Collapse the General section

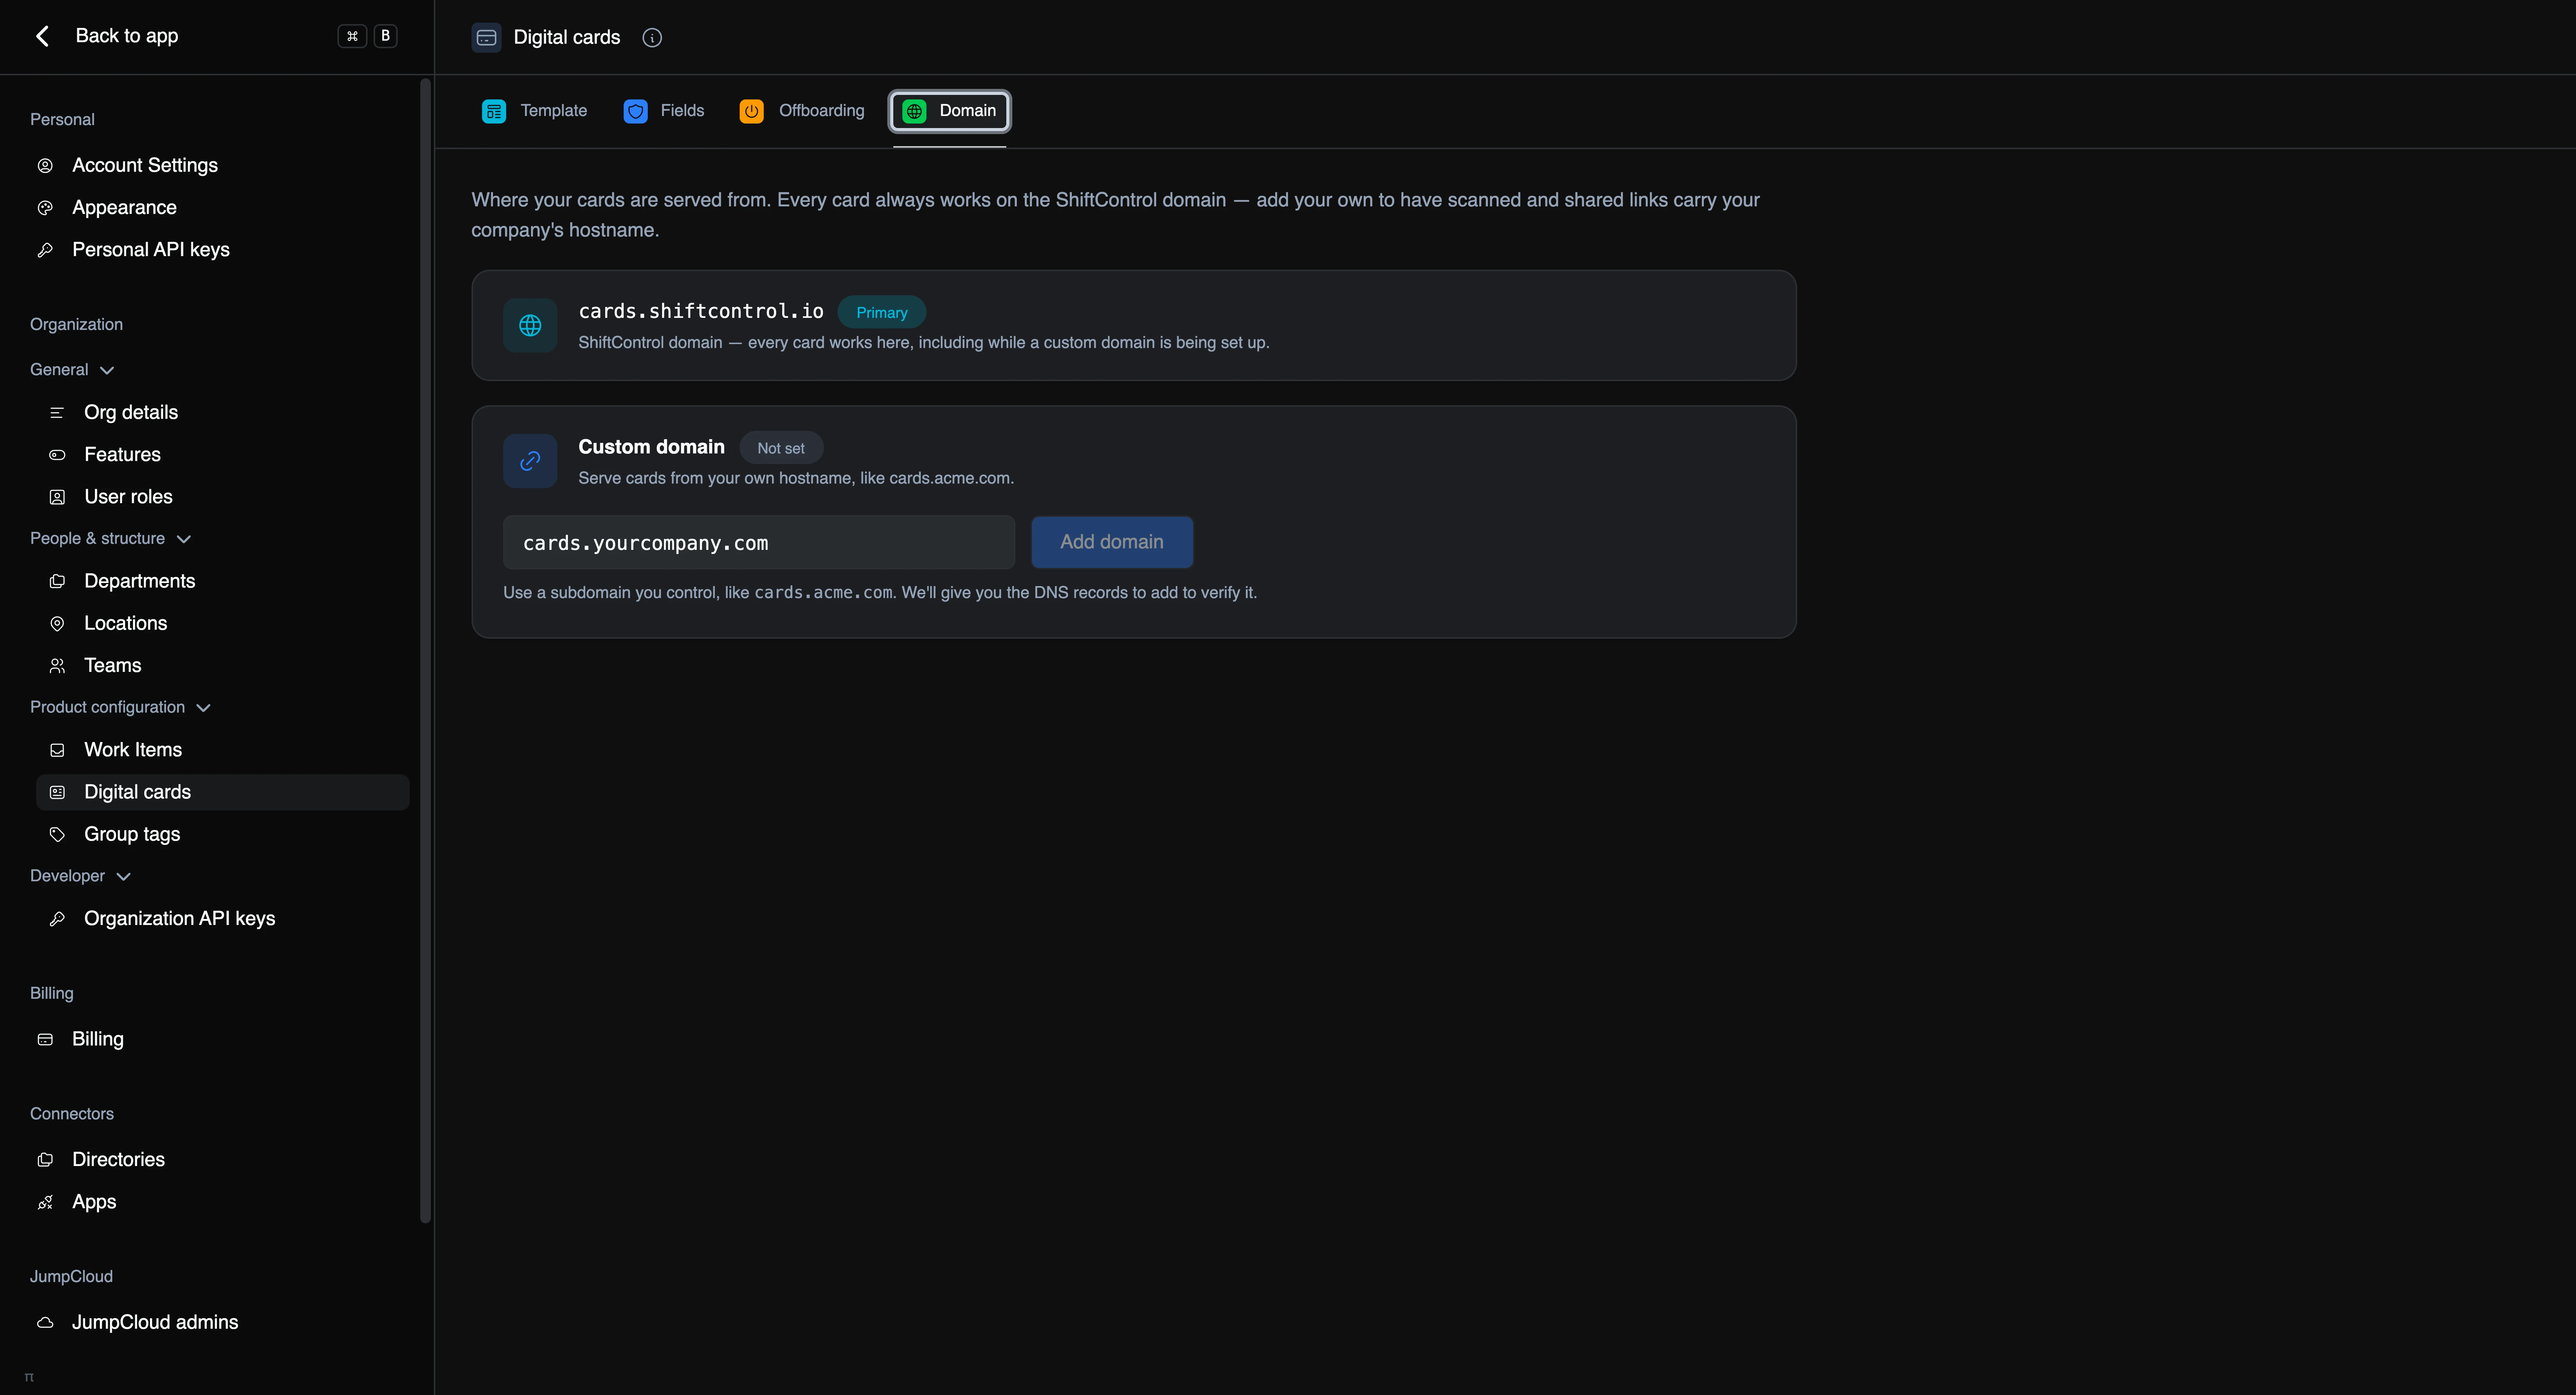72,370
